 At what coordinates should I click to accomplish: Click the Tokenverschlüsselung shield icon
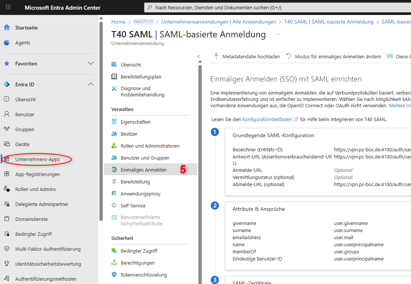coord(114,275)
